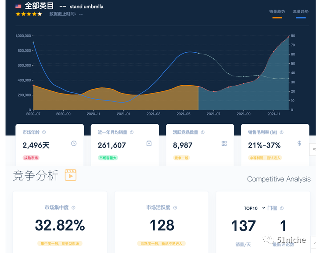Click the grid icon beside 8,987
This screenshot has height=253, width=316.
tap(224, 143)
